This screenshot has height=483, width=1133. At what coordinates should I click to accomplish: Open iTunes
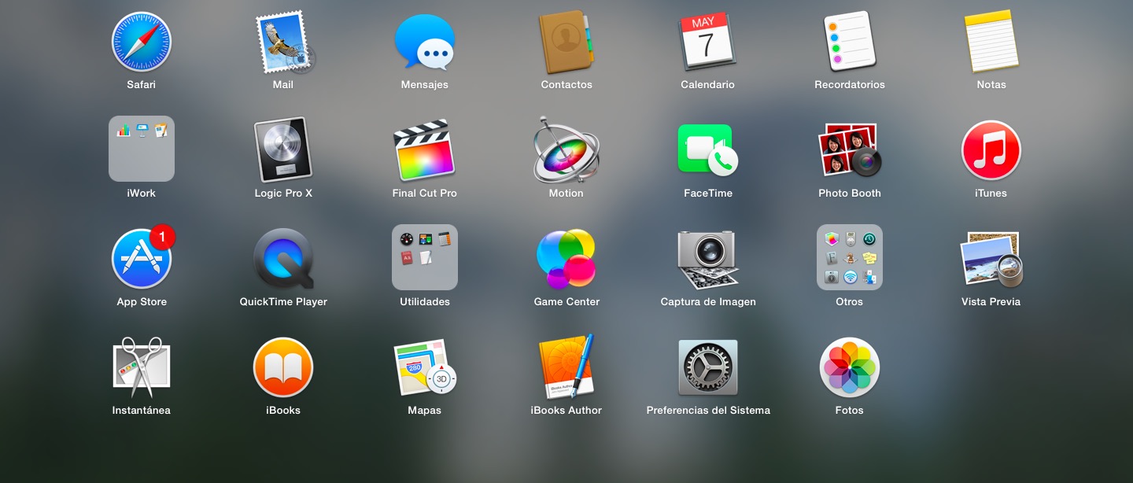[x=991, y=149]
